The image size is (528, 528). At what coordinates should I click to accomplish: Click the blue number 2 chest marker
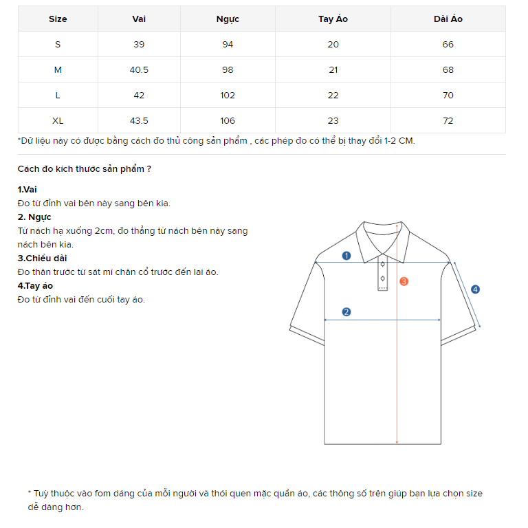click(346, 312)
